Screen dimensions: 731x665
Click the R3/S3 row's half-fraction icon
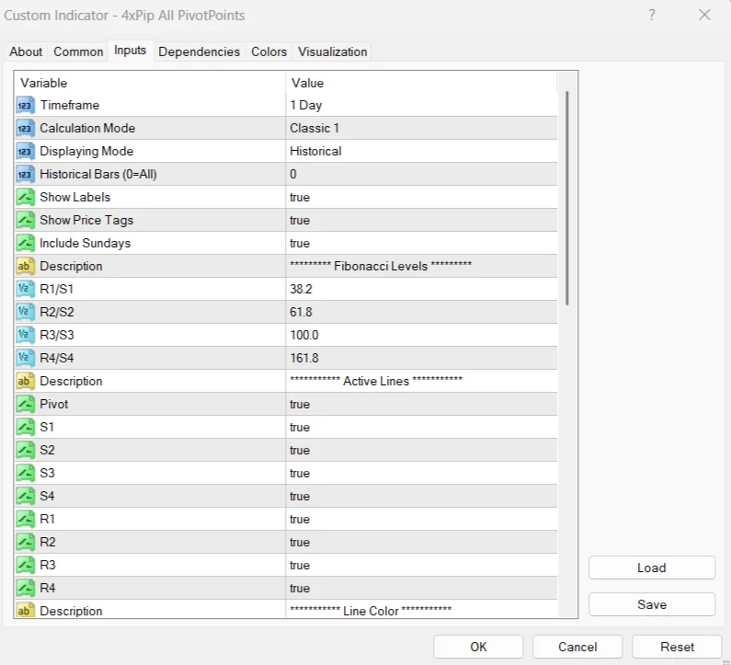coord(25,336)
